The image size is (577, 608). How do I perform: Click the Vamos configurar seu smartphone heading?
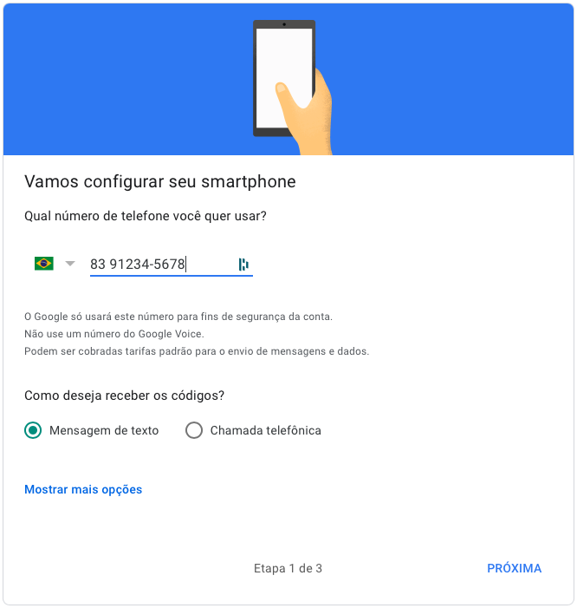pos(160,181)
